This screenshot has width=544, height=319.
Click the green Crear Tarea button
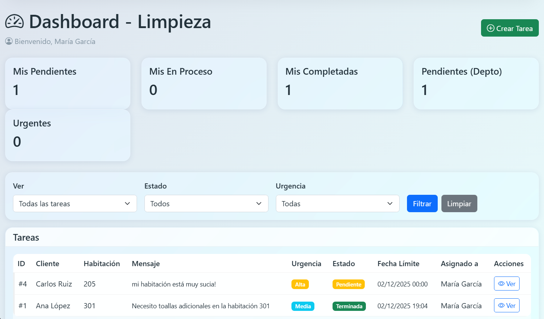point(510,28)
